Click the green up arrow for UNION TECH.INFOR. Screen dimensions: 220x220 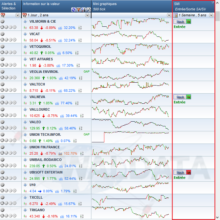40,141
